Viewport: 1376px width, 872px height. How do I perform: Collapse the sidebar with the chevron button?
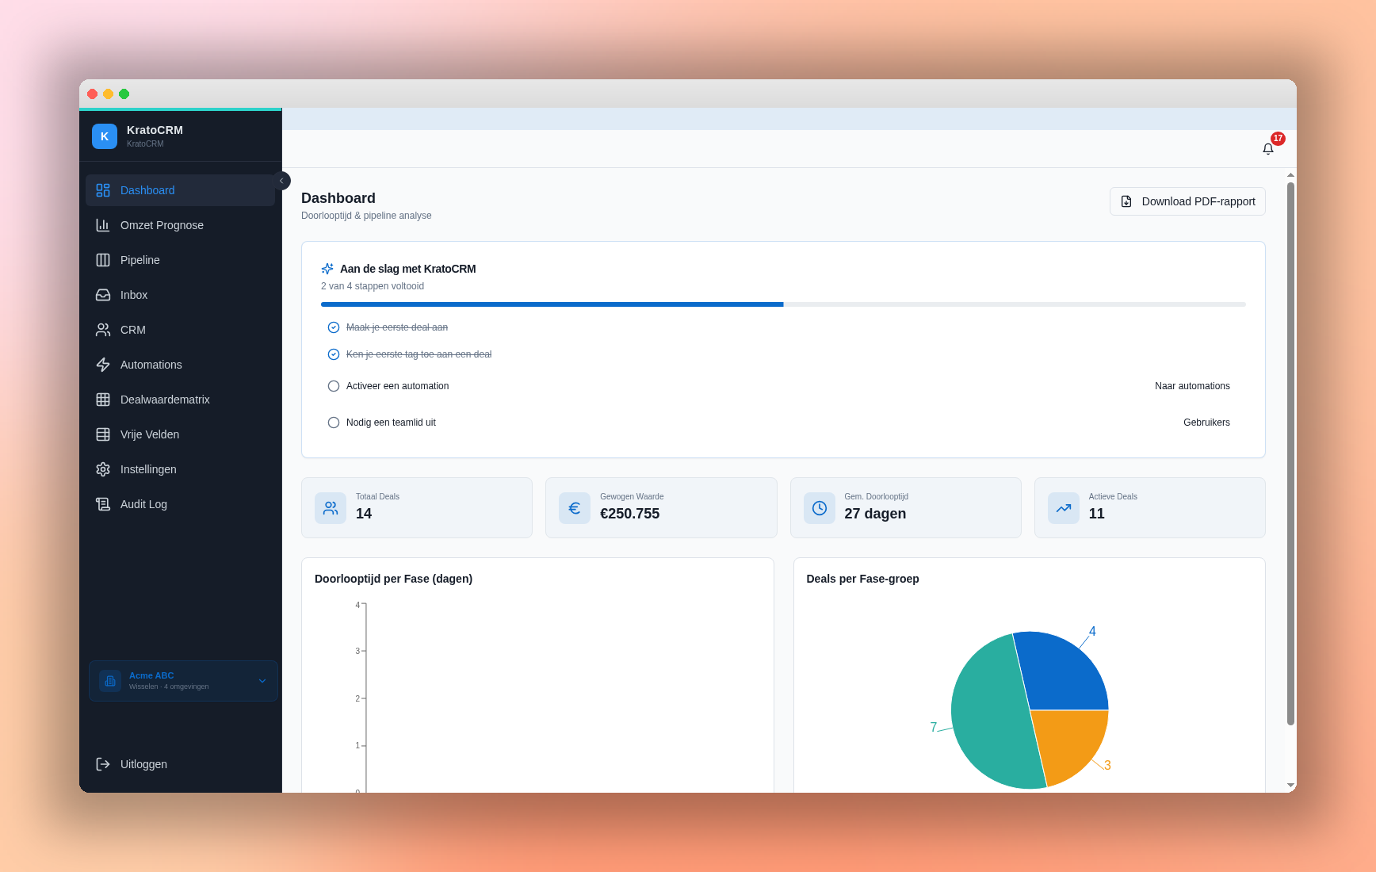281,181
